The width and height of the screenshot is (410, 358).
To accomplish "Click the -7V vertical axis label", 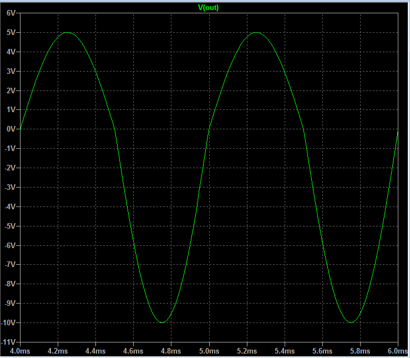I will point(11,264).
